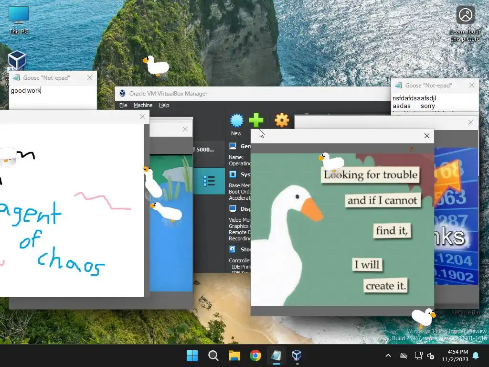The height and width of the screenshot is (367, 489).
Task: Open notifications via the bell icon
Action: [476, 356]
